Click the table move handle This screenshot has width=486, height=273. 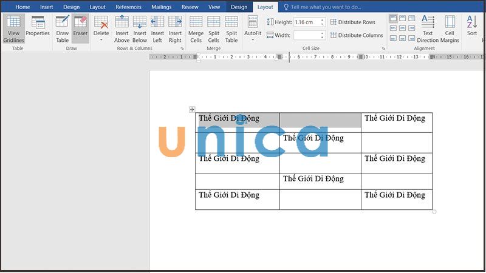(192, 109)
